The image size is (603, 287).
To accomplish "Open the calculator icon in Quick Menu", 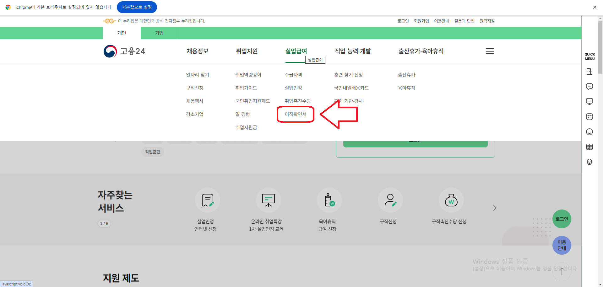I will coord(589,147).
